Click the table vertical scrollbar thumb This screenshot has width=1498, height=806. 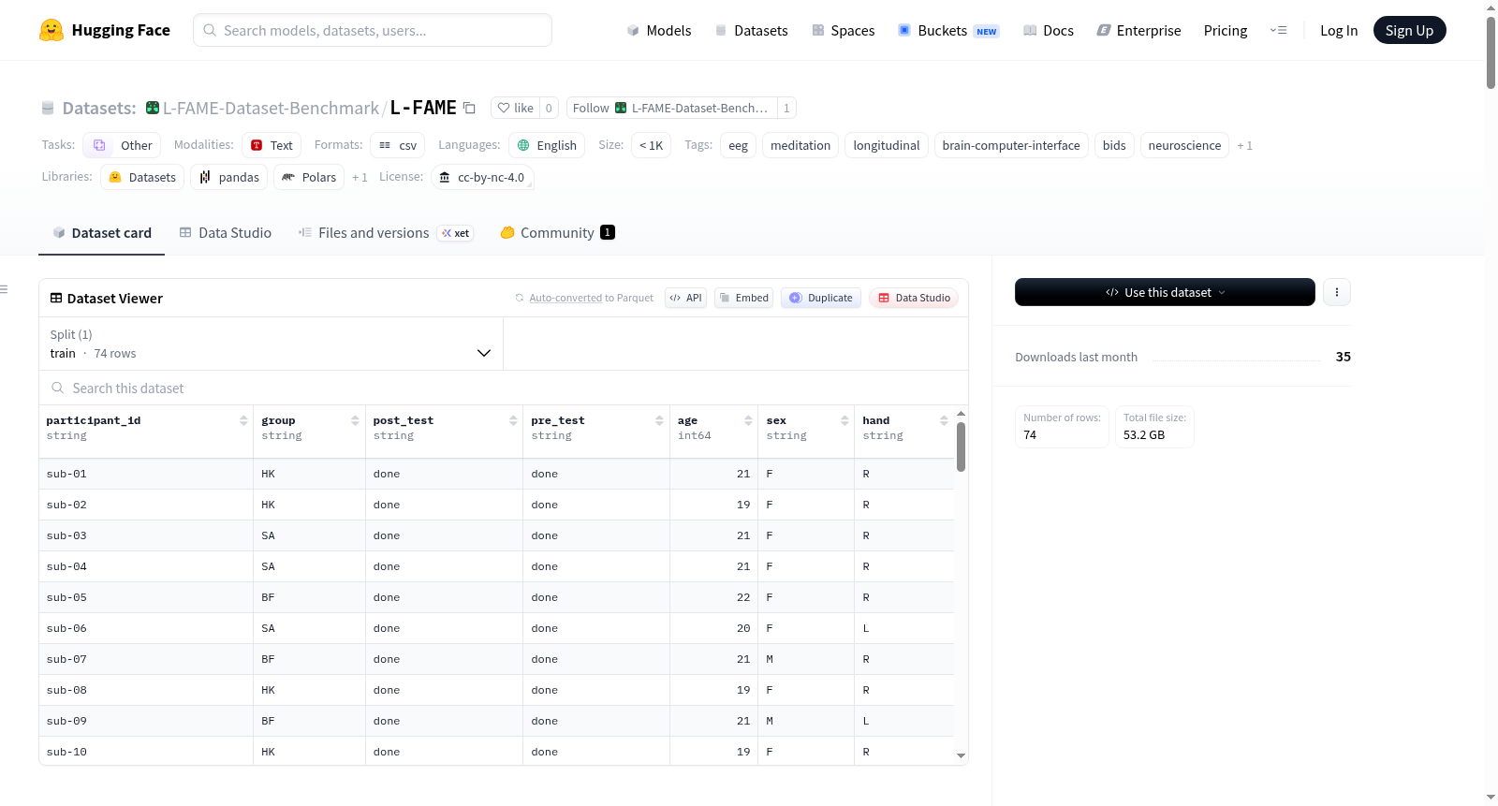(x=961, y=447)
